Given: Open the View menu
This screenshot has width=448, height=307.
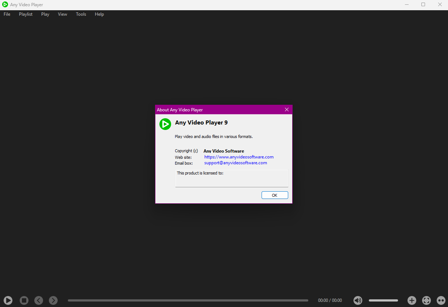Looking at the screenshot, I should tap(63, 14).
